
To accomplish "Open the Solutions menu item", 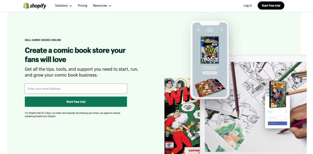I will (61, 6).
